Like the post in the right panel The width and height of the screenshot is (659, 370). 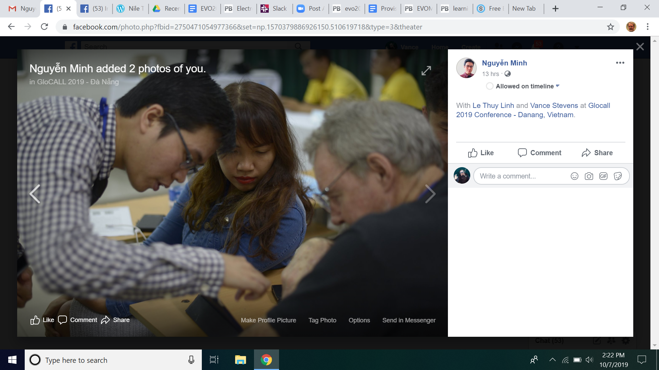click(481, 153)
